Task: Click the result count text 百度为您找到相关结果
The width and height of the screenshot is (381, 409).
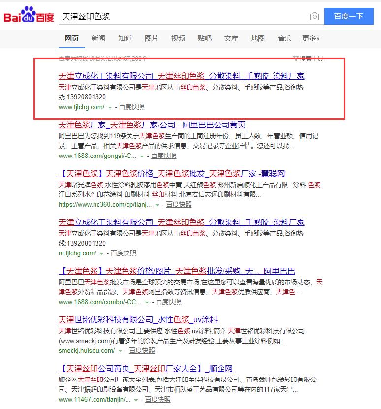Action: (102, 58)
